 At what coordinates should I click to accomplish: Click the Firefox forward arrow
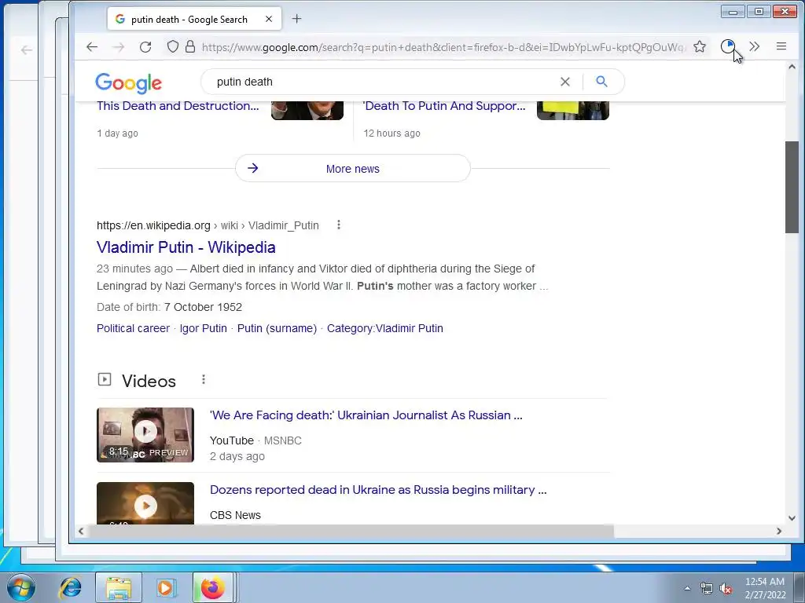pyautogui.click(x=119, y=47)
